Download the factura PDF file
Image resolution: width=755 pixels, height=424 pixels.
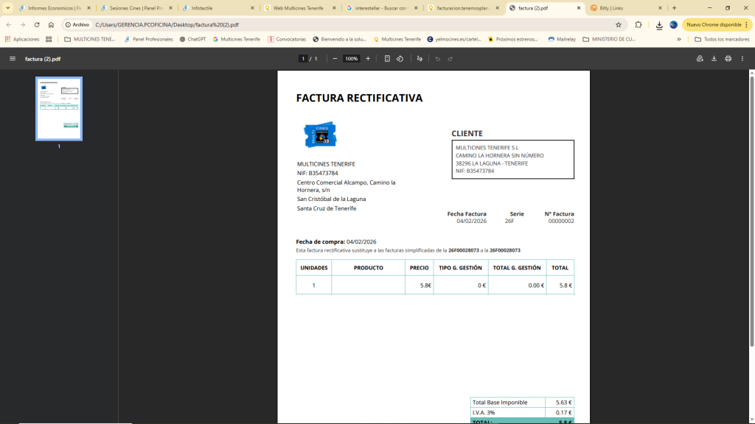tap(714, 58)
